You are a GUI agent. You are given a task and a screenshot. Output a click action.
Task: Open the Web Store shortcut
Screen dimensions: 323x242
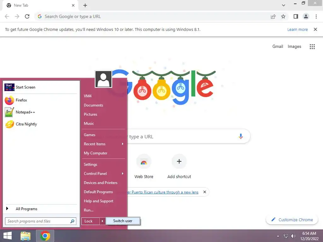144,167
